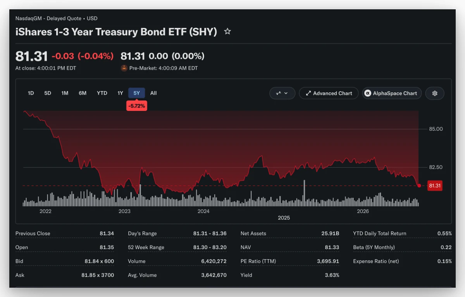Viewport: 465px width, 297px height.
Task: Select the 1M time range
Action: coord(65,93)
